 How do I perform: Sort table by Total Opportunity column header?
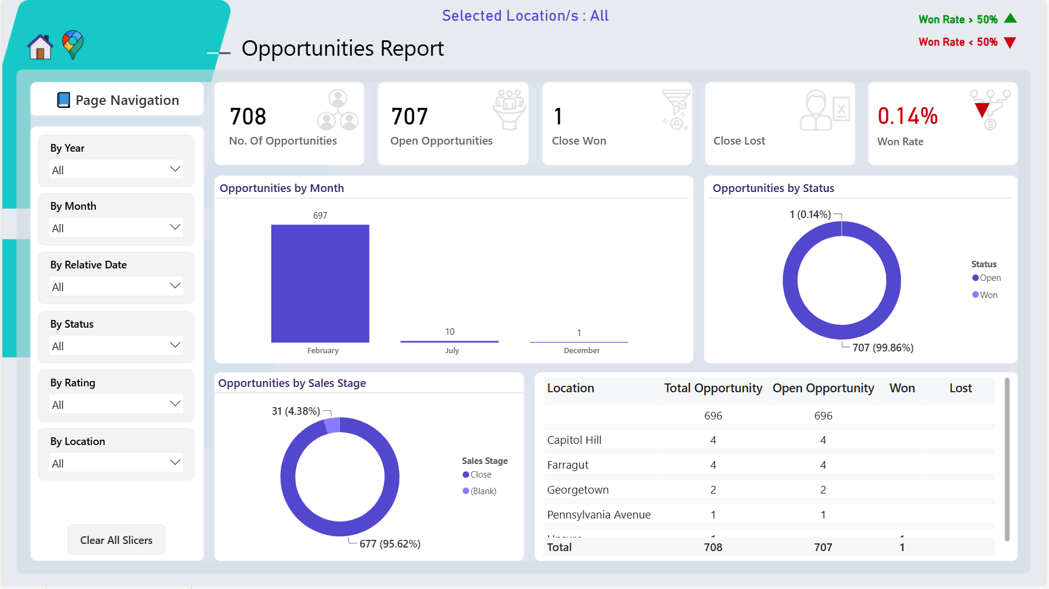pyautogui.click(x=713, y=388)
